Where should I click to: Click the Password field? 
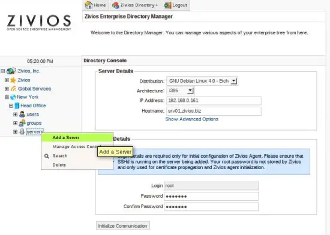(x=211, y=196)
